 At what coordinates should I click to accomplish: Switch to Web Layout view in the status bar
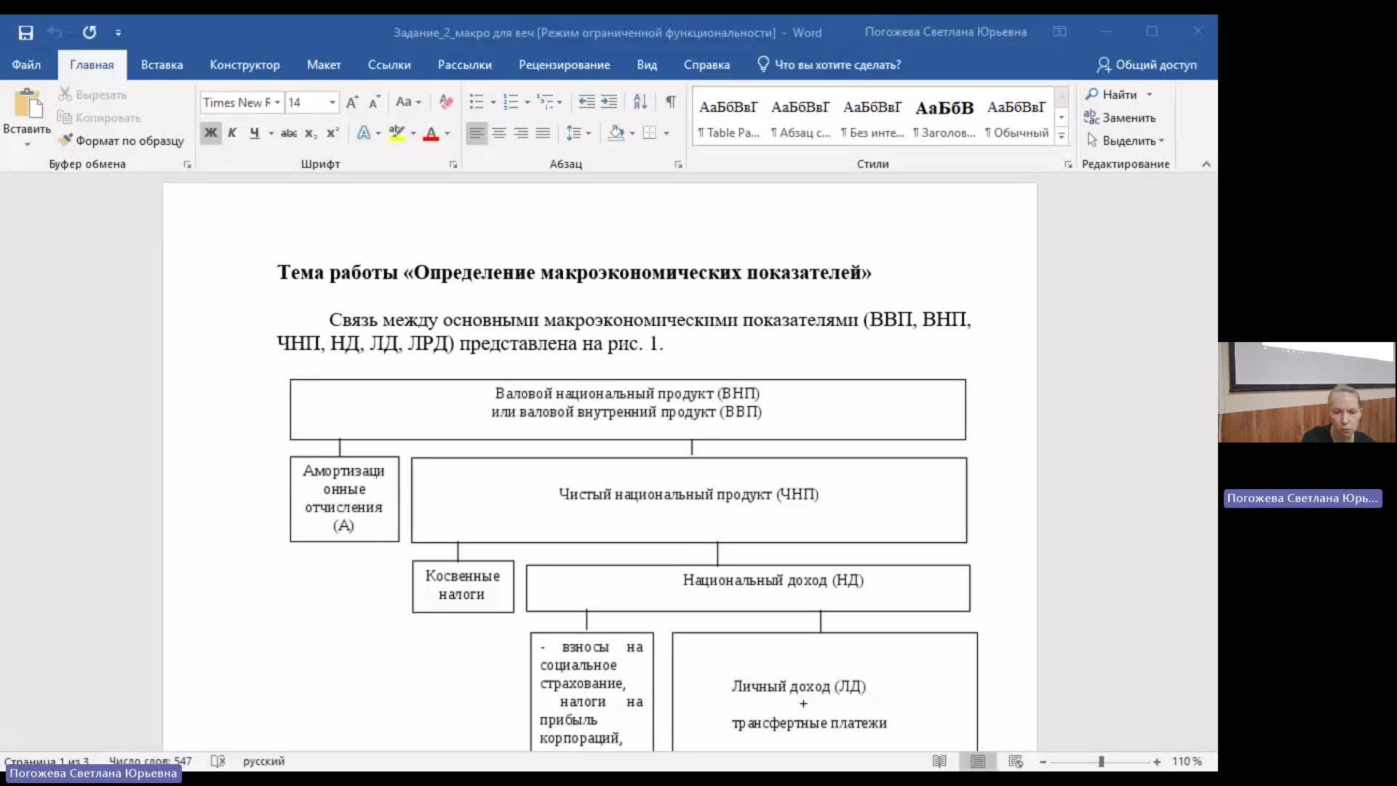1016,761
